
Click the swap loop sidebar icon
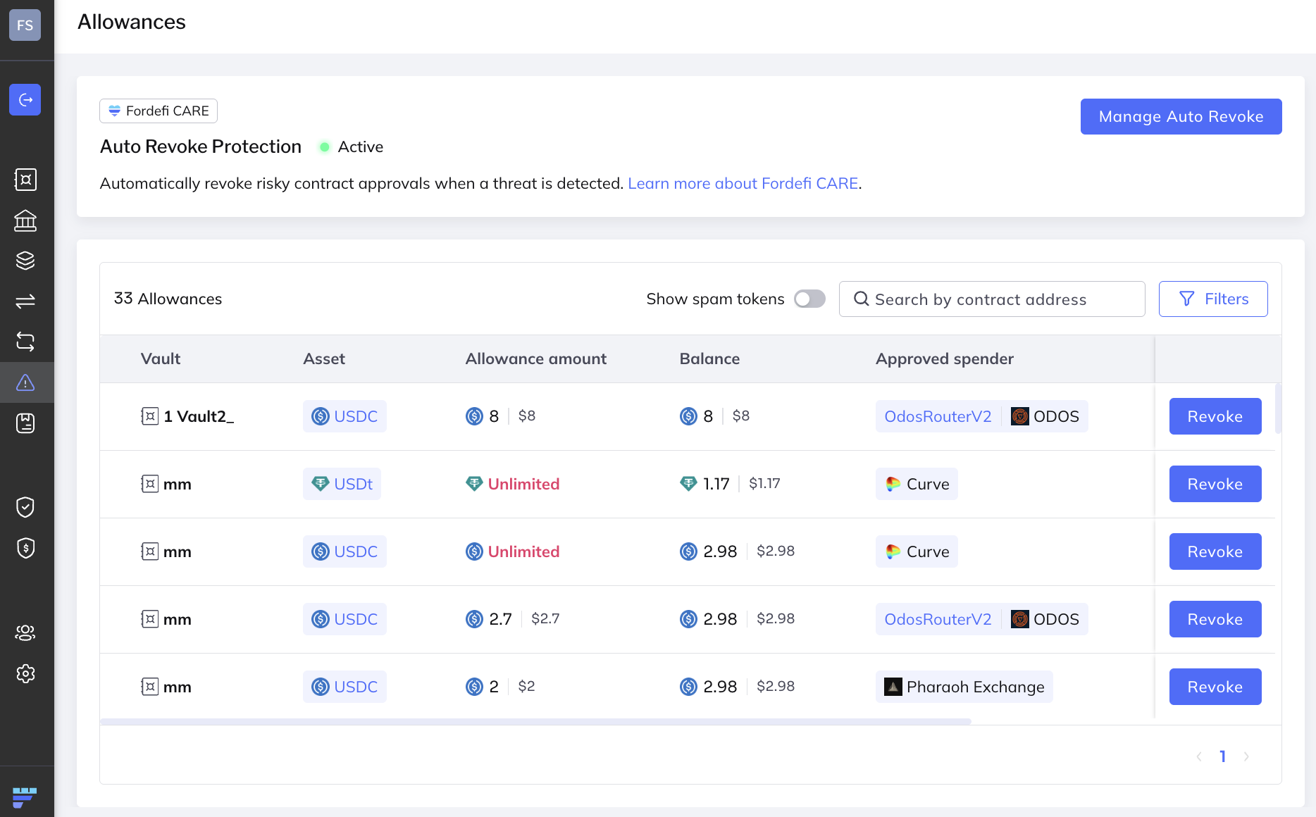tap(25, 342)
